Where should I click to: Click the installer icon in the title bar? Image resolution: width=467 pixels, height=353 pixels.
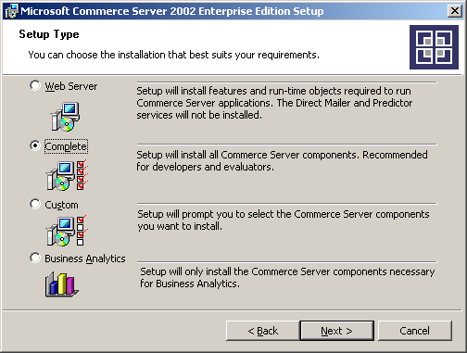12,11
